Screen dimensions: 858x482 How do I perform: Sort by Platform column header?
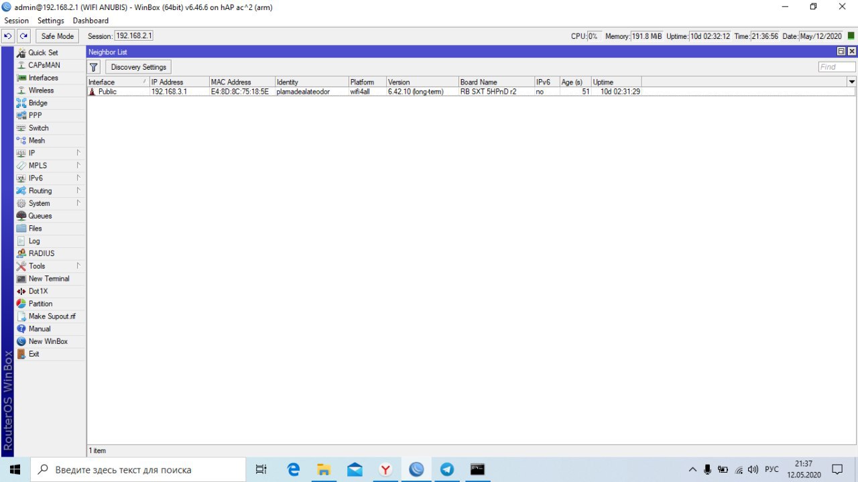click(367, 82)
